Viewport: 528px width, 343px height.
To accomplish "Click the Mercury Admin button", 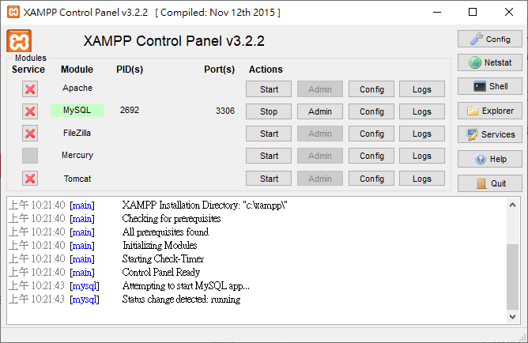I will [x=320, y=156].
